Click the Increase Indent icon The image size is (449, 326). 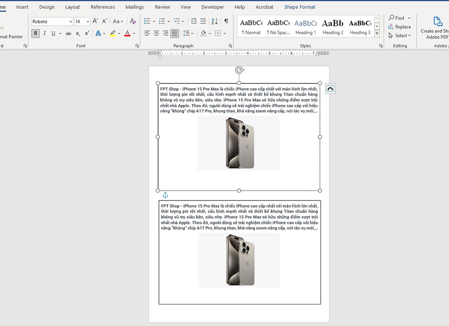click(203, 22)
